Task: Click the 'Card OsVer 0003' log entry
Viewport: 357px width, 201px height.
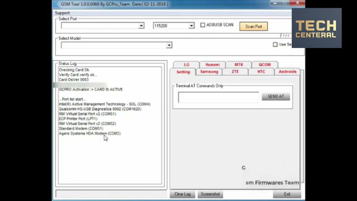Action: click(74, 80)
